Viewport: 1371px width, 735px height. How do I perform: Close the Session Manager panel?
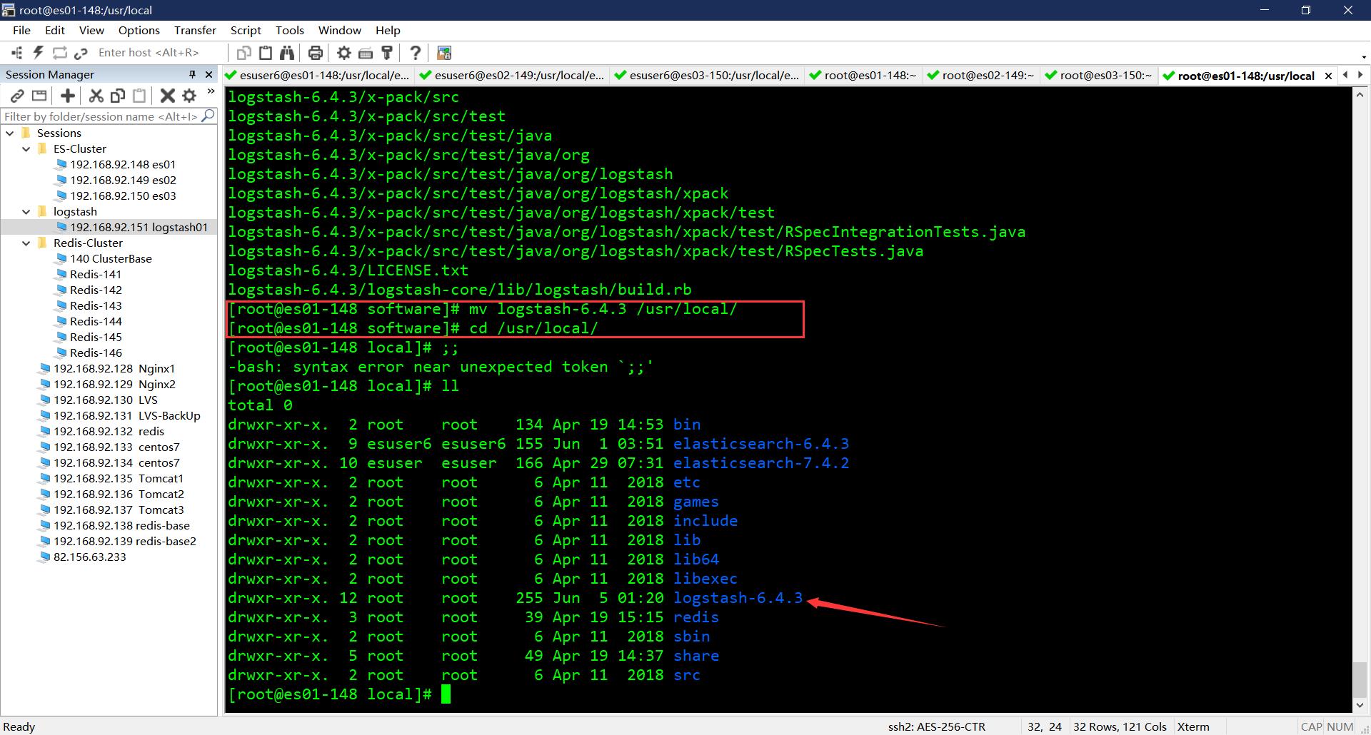pos(209,74)
